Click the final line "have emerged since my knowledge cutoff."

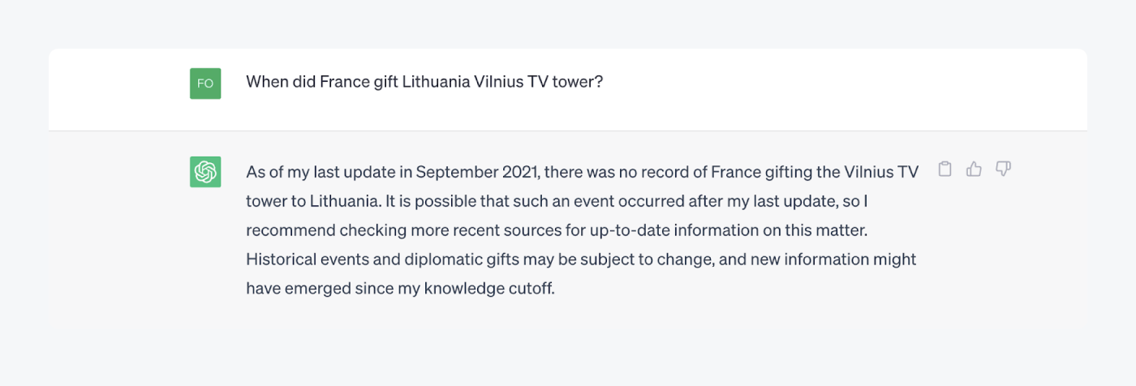(400, 289)
